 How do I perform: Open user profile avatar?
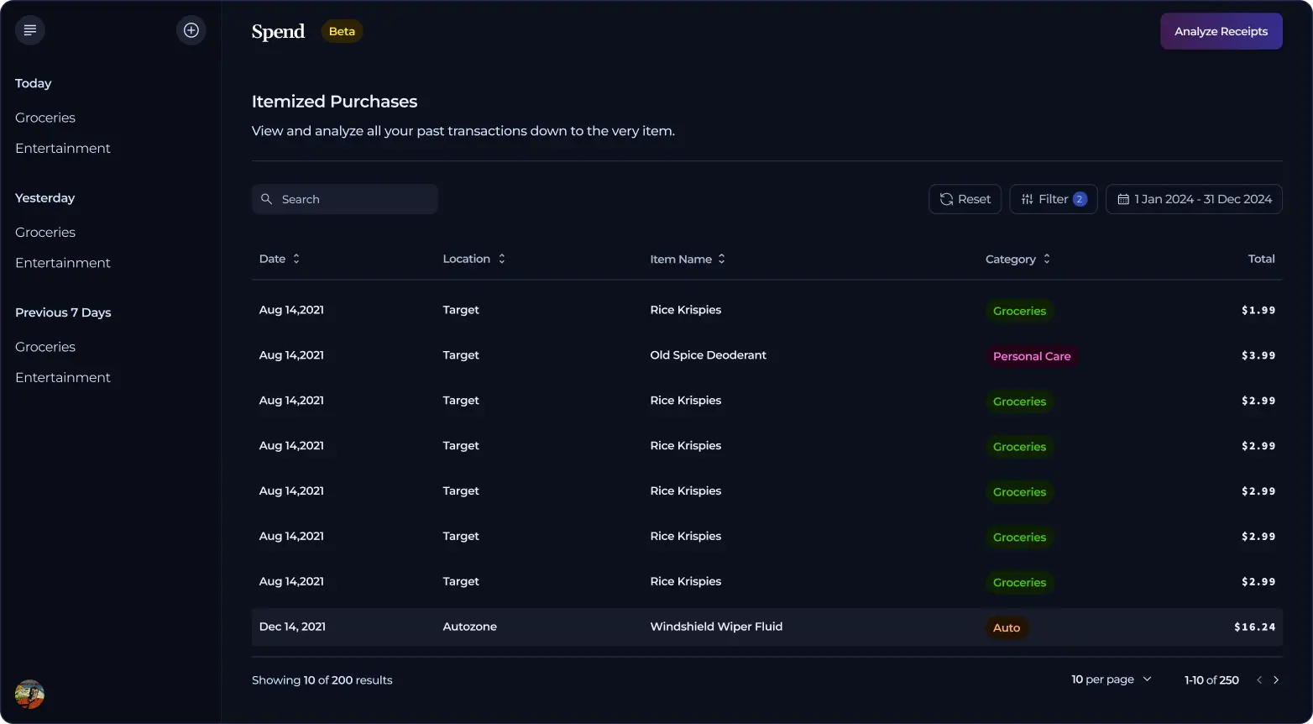pos(29,695)
